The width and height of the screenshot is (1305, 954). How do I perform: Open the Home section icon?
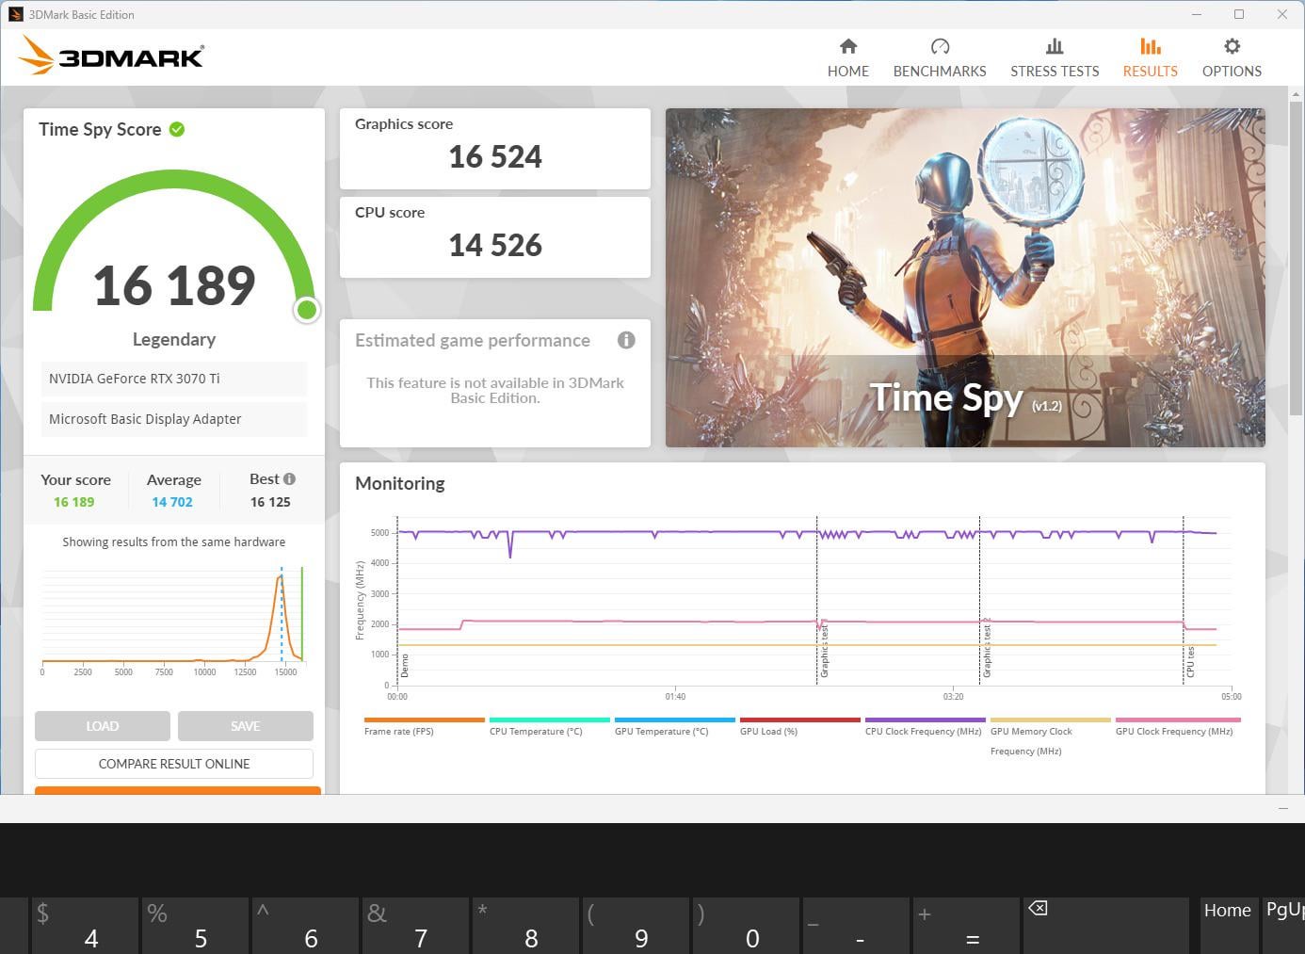click(x=848, y=46)
